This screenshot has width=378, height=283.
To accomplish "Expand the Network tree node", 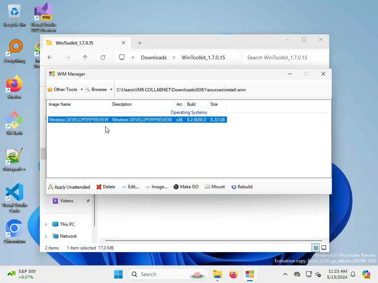I will [46, 236].
